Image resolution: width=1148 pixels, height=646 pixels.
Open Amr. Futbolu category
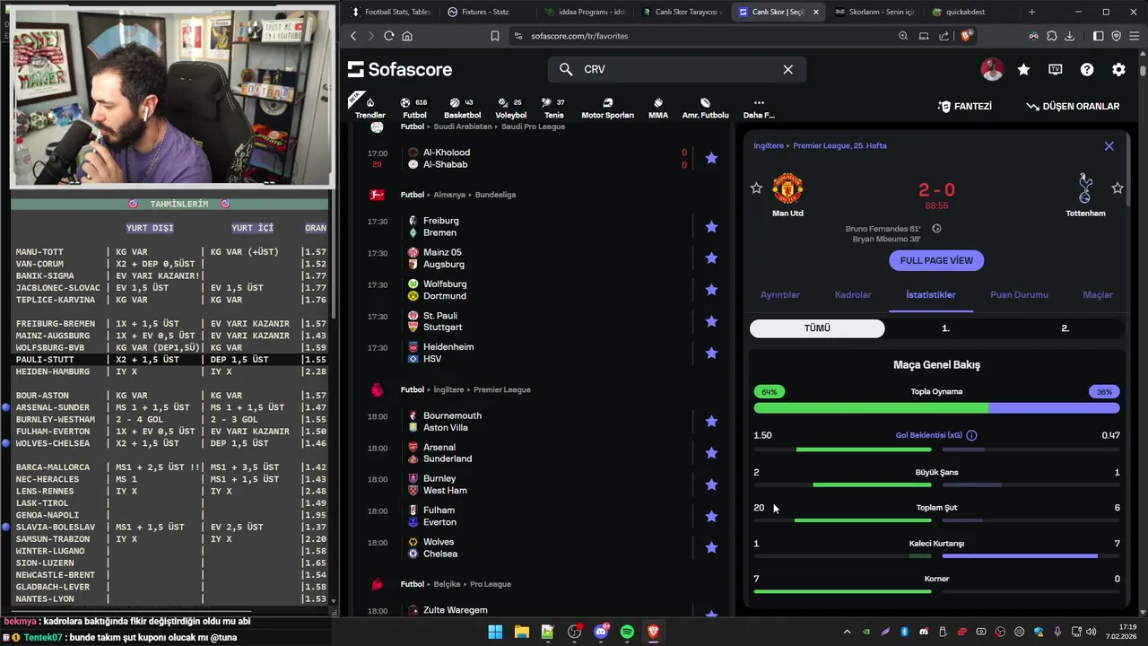705,108
